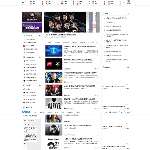
Task: Click the red icon item in the first sidebar list
Action: click(29, 46)
